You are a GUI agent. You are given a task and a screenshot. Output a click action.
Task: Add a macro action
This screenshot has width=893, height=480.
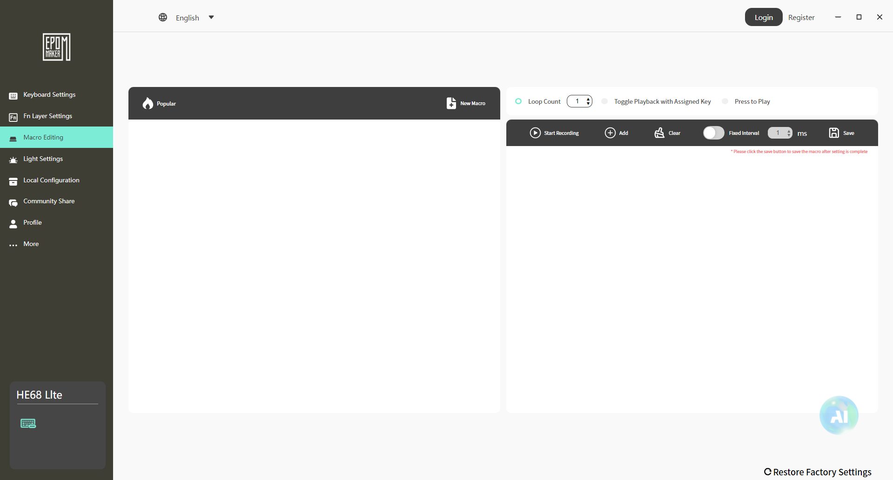tap(624, 133)
